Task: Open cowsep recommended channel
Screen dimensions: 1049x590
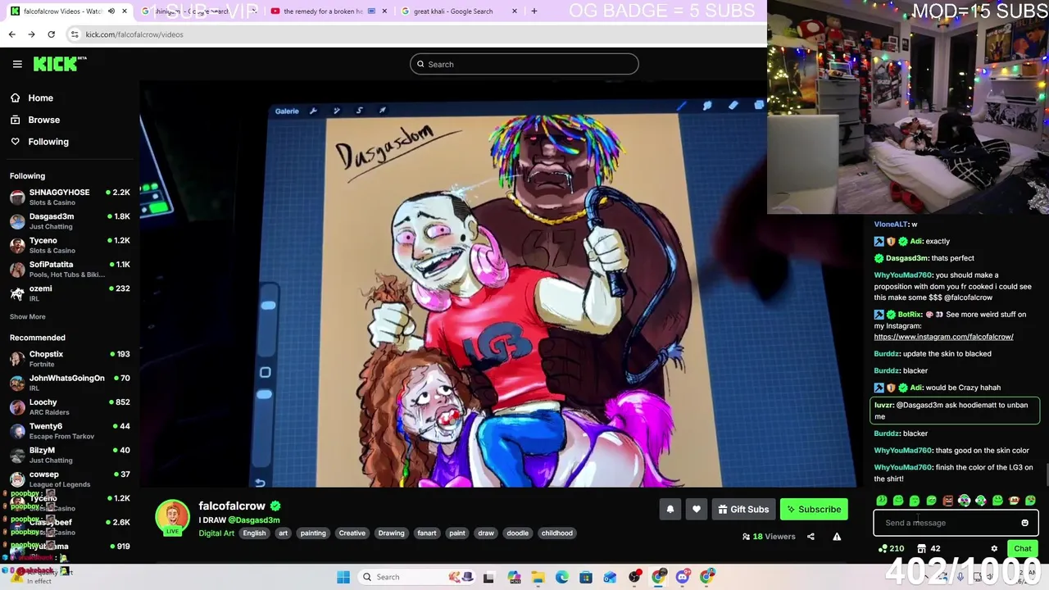Action: (x=70, y=479)
